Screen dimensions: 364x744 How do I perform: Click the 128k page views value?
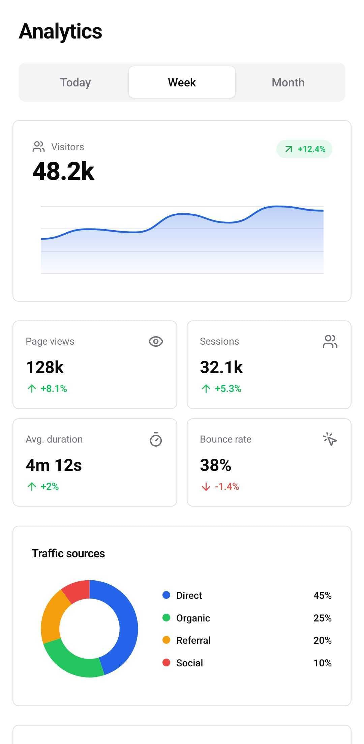pos(45,367)
